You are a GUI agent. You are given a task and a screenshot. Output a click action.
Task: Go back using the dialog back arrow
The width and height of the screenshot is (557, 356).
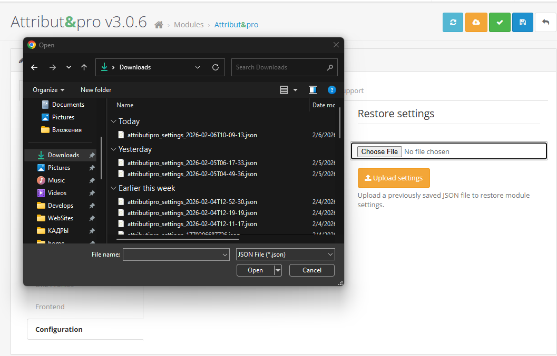pos(34,67)
